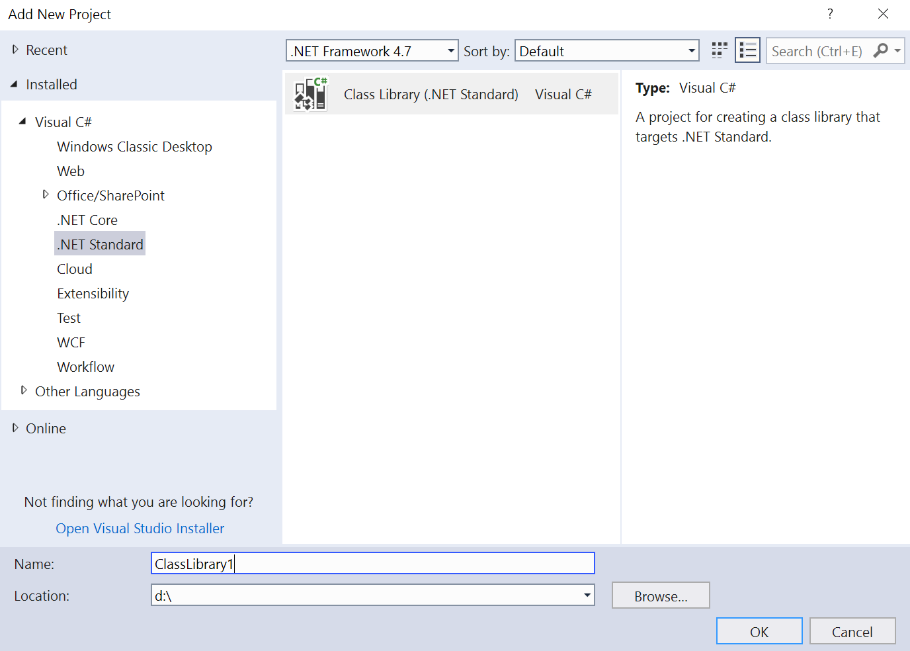Click the search magnifier icon

click(880, 50)
